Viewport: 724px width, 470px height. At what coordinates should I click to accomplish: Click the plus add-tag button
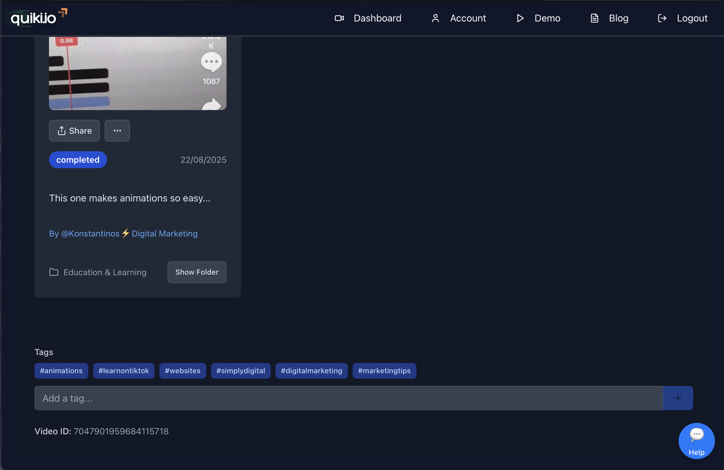pyautogui.click(x=677, y=398)
